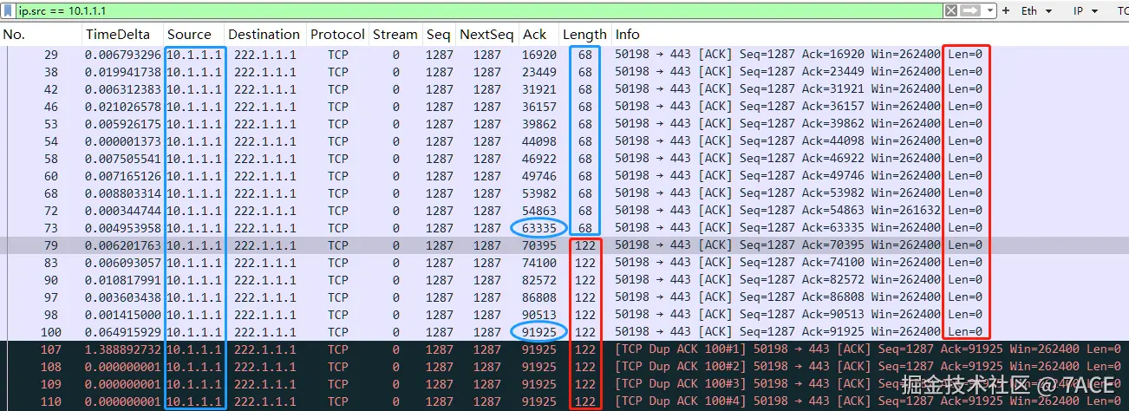Select packet number 46 row
The width and height of the screenshot is (1129, 411).
[564, 106]
